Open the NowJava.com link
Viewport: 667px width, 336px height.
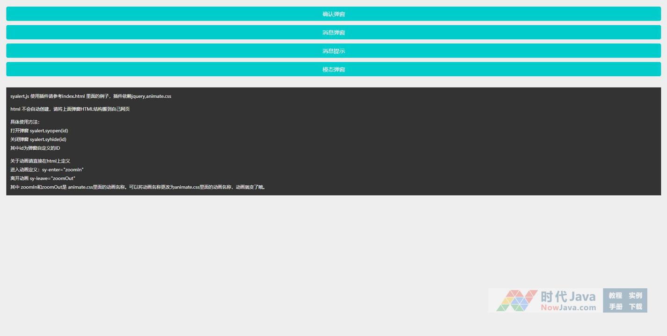[x=568, y=307]
